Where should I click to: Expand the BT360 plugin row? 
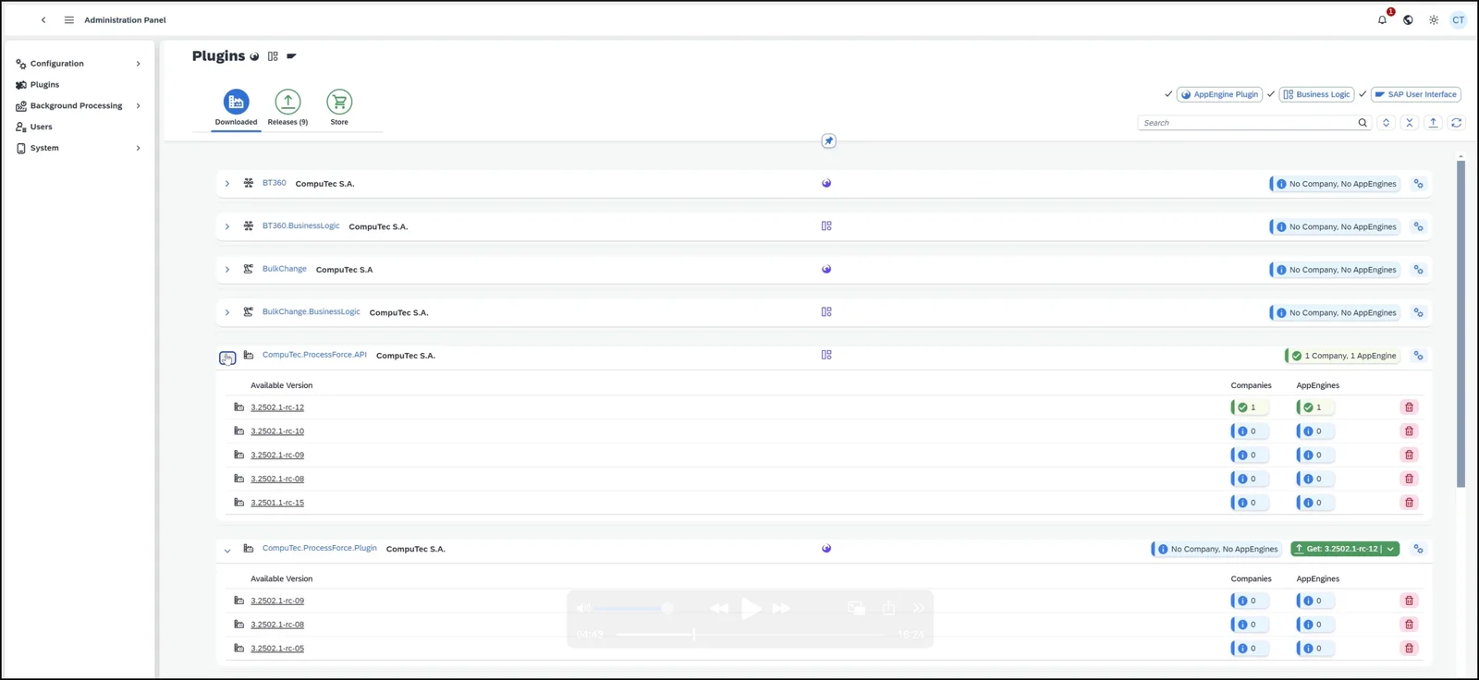pos(227,184)
